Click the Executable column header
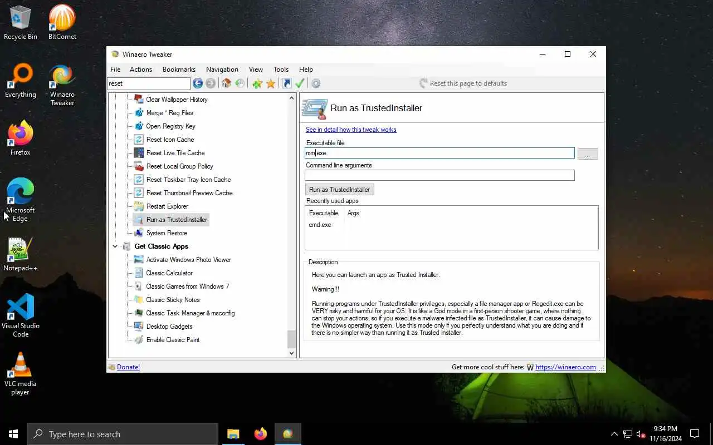The image size is (713, 445). (x=324, y=213)
